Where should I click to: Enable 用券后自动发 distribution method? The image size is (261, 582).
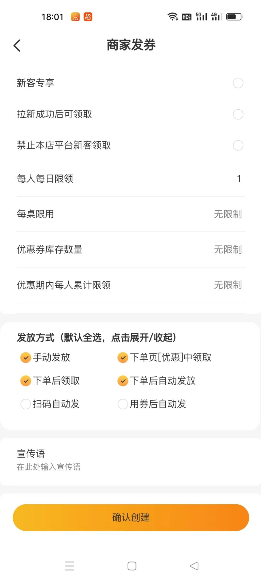pyautogui.click(x=123, y=404)
